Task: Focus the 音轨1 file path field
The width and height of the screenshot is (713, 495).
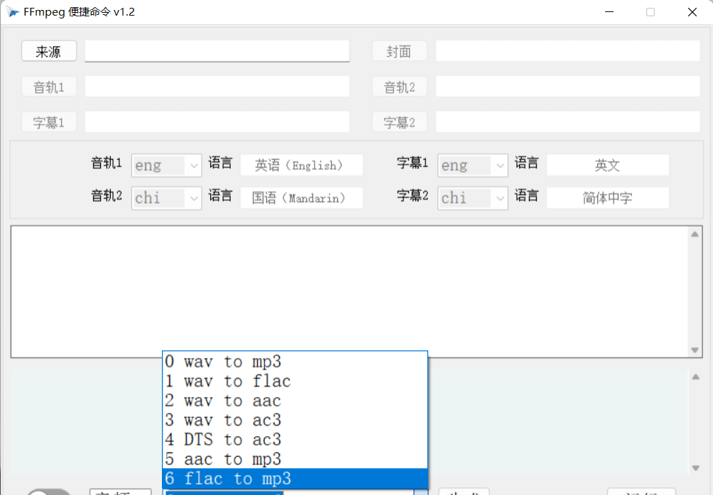Action: (217, 87)
